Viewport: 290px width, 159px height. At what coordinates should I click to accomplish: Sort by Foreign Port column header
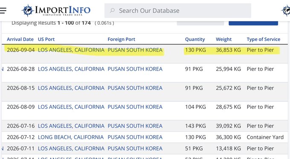(x=121, y=39)
